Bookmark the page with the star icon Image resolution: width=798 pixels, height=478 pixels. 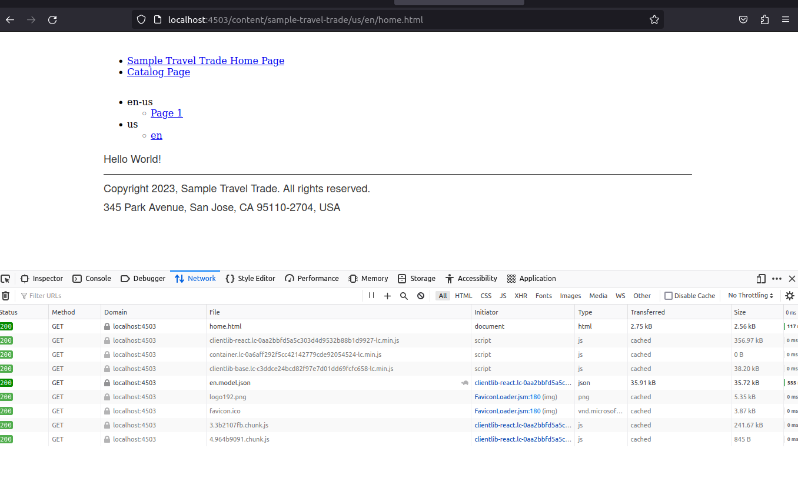[x=654, y=19]
